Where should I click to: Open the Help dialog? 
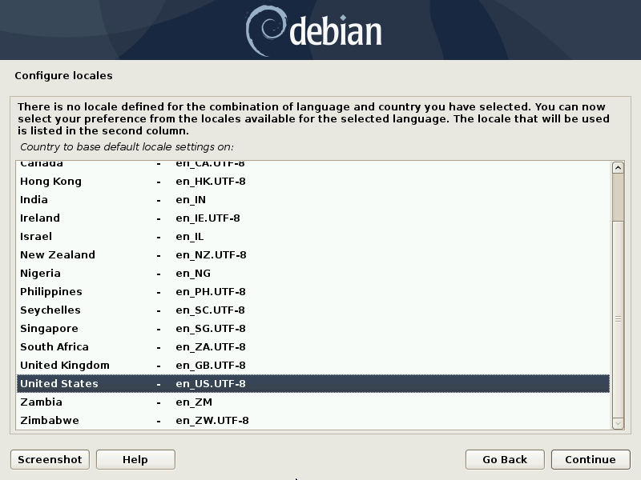pyautogui.click(x=135, y=459)
